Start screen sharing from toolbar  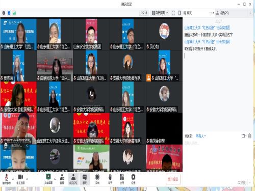(48, 179)
